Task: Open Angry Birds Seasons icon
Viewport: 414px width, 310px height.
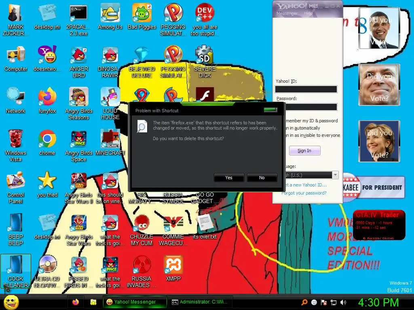Action: pyautogui.click(x=78, y=104)
